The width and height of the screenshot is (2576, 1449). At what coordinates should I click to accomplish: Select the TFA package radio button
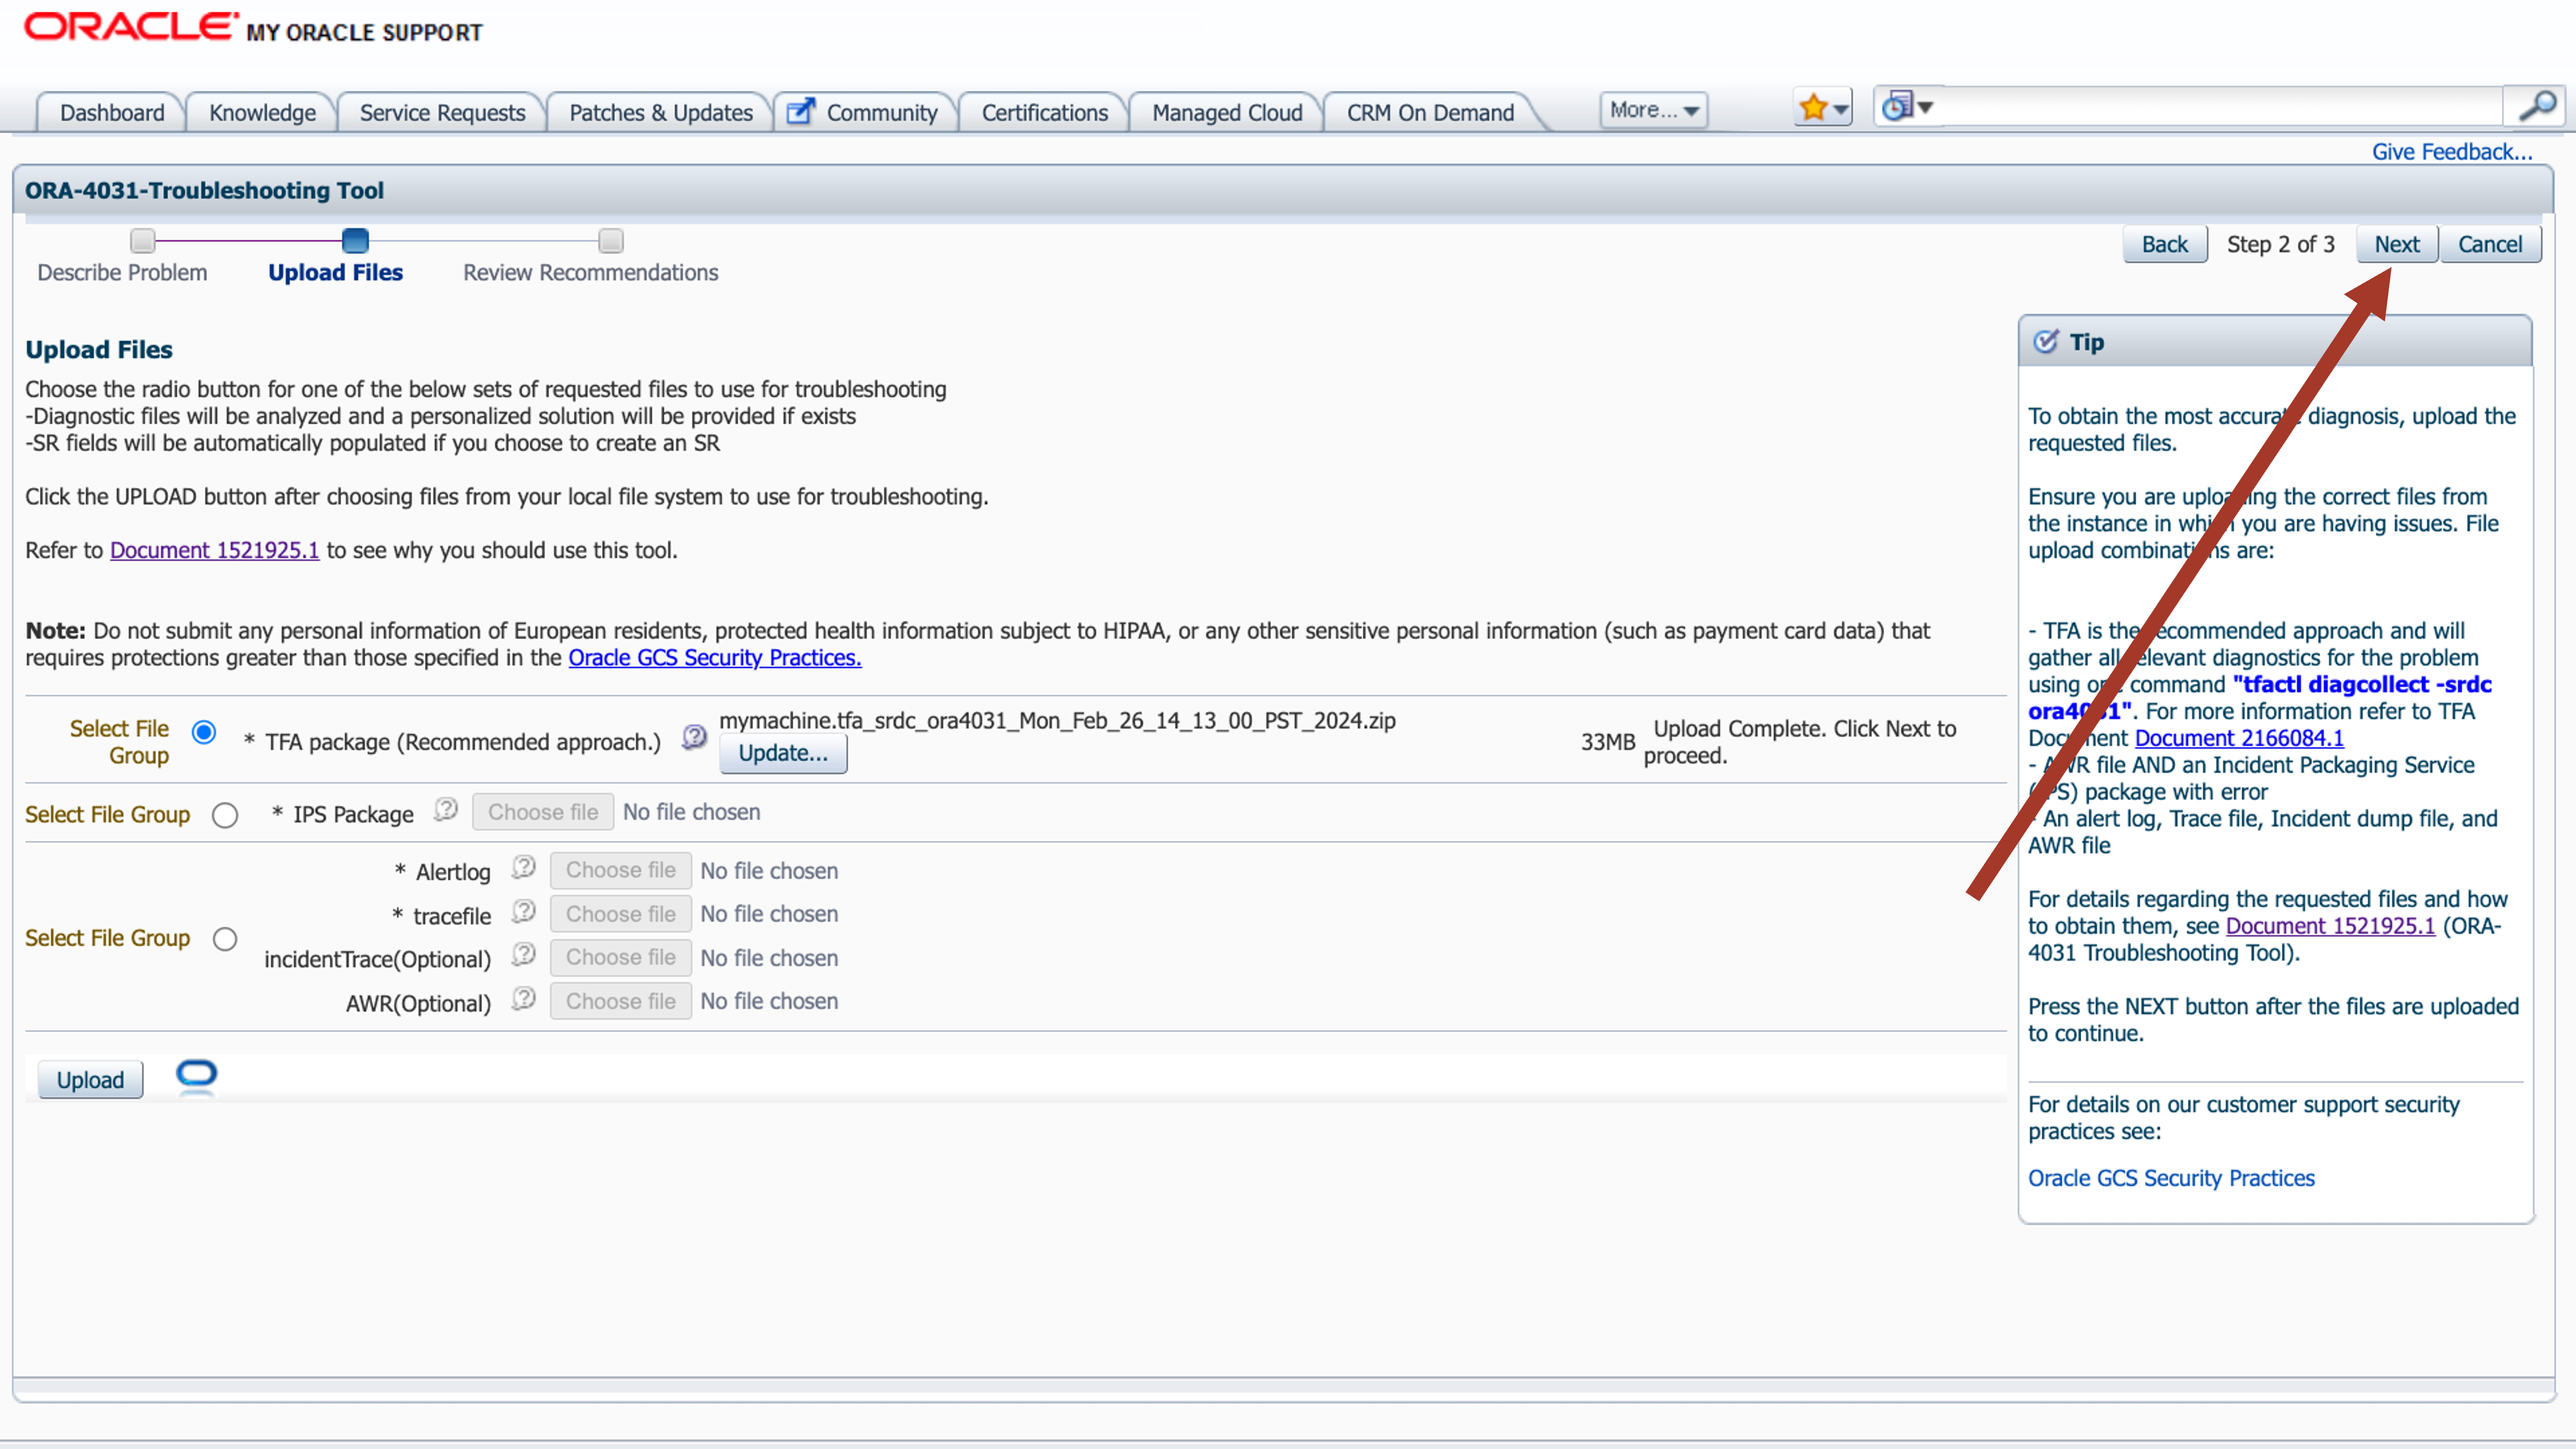click(x=204, y=733)
